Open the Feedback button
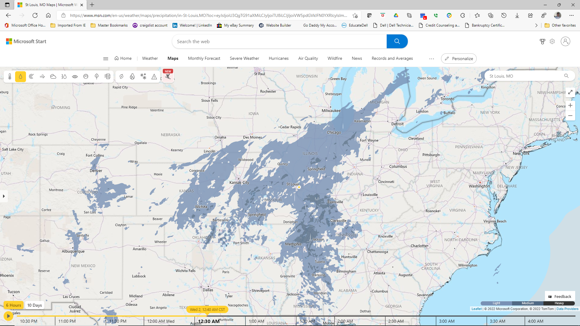Screen dimensions: 580x326 560,296
